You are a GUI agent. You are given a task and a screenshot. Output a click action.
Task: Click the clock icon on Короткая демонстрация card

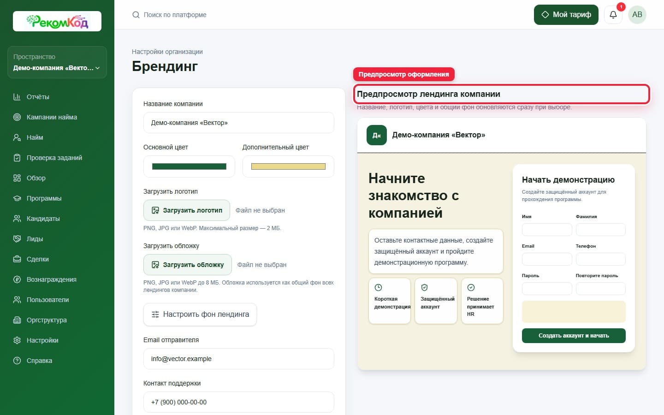[x=378, y=287]
